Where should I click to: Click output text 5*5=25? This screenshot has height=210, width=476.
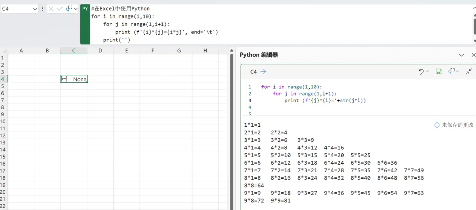[361, 155]
